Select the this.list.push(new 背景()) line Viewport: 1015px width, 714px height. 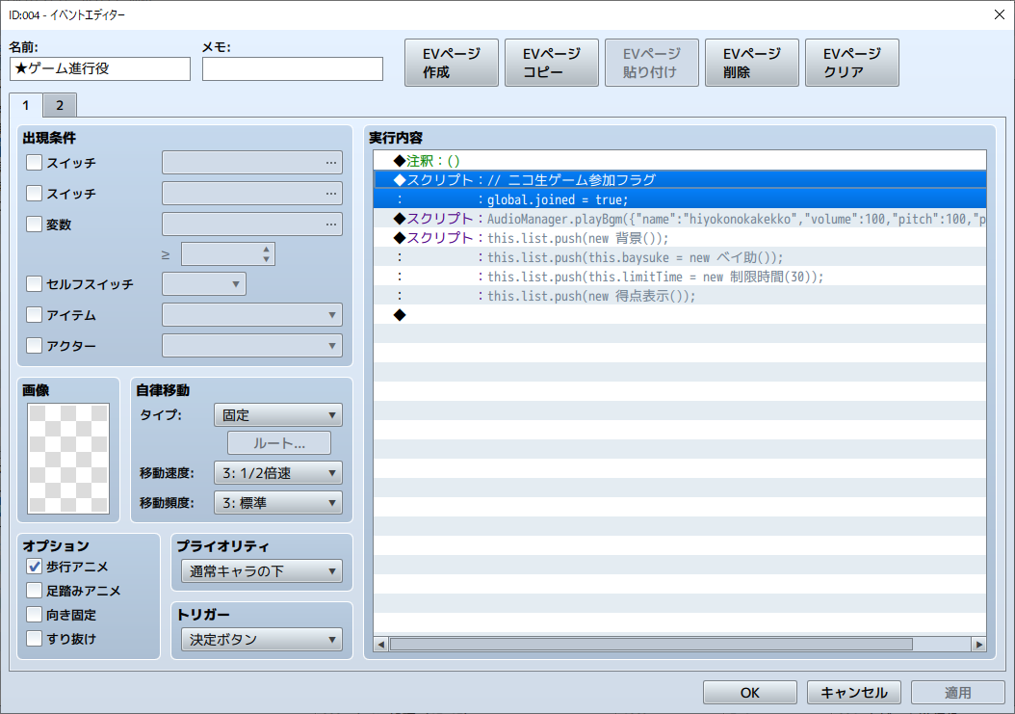point(680,238)
